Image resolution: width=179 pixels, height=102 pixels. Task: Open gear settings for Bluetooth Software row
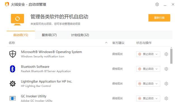166,69
